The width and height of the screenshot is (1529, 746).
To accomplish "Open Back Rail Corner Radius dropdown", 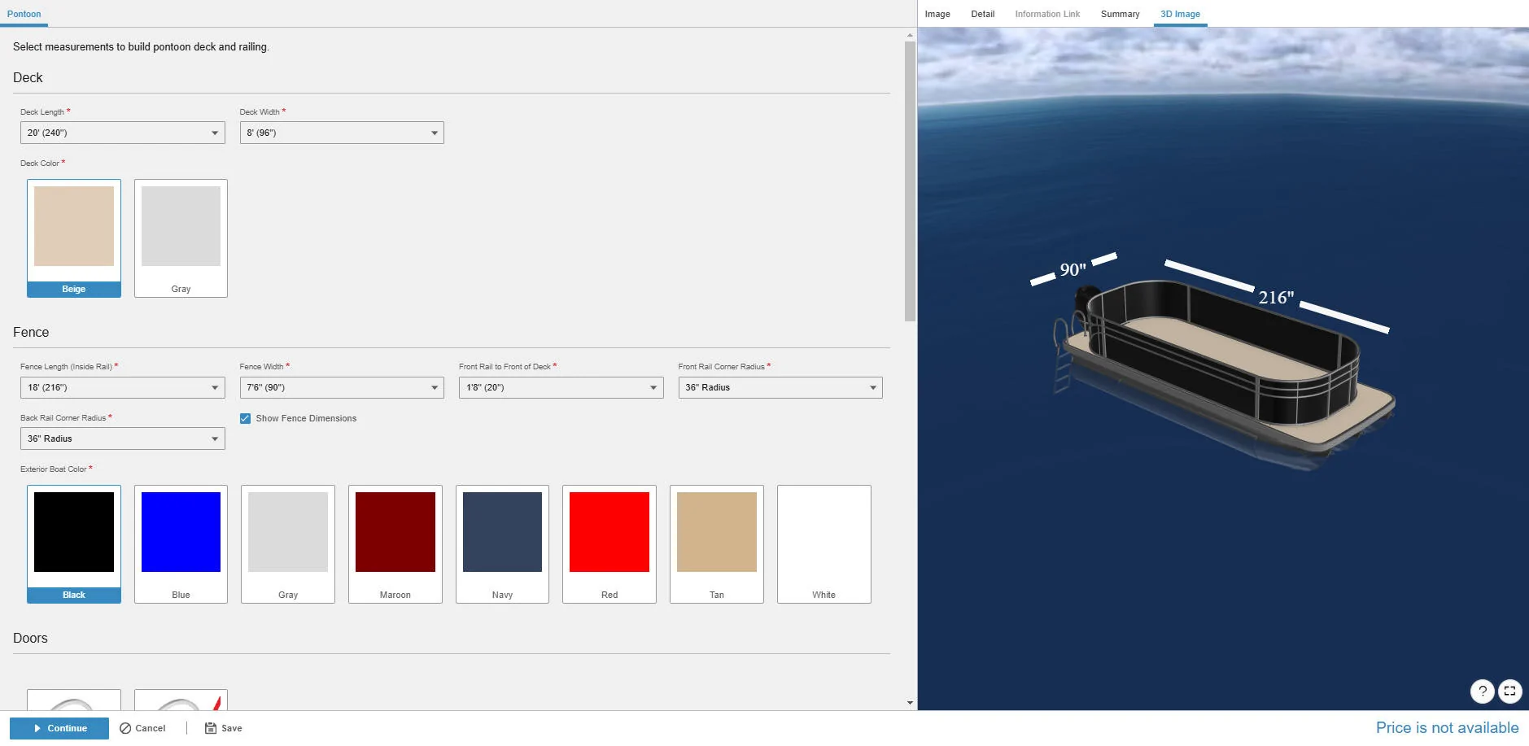I will pyautogui.click(x=123, y=438).
